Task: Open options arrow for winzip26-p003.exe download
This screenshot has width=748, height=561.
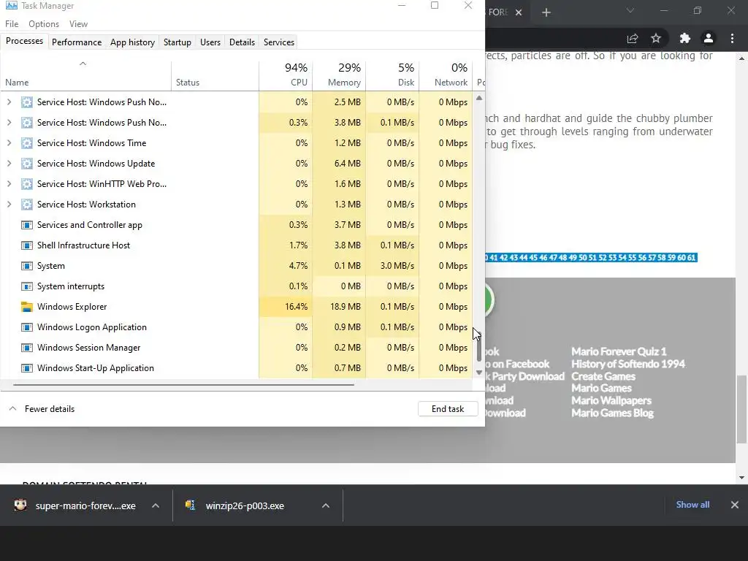Action: [326, 505]
